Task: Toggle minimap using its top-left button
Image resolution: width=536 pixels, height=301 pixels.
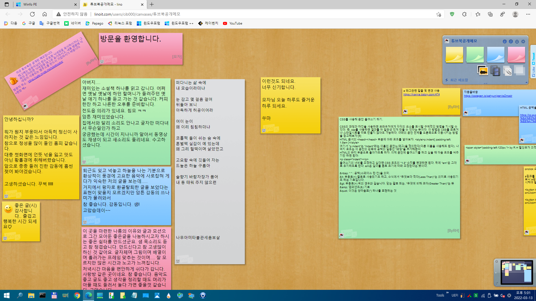Action: [497, 262]
